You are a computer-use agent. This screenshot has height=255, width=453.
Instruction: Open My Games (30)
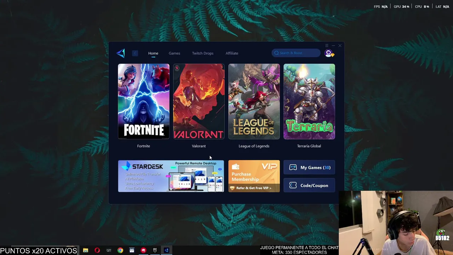(x=309, y=168)
